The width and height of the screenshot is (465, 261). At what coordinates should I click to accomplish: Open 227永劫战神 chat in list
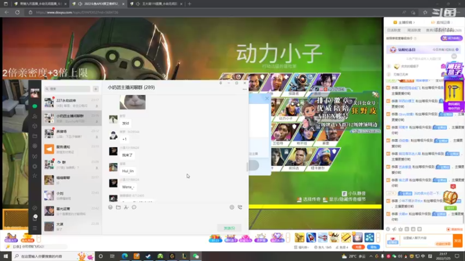click(x=71, y=103)
